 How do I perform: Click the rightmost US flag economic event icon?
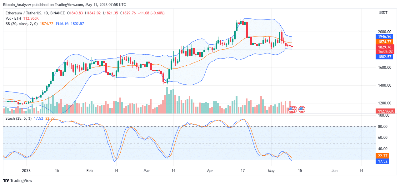point(302,109)
